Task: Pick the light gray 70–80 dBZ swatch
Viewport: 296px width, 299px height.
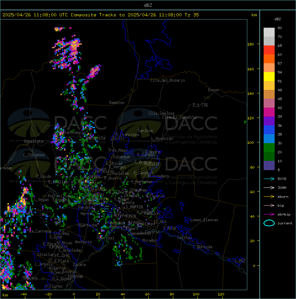Action: tap(269, 32)
